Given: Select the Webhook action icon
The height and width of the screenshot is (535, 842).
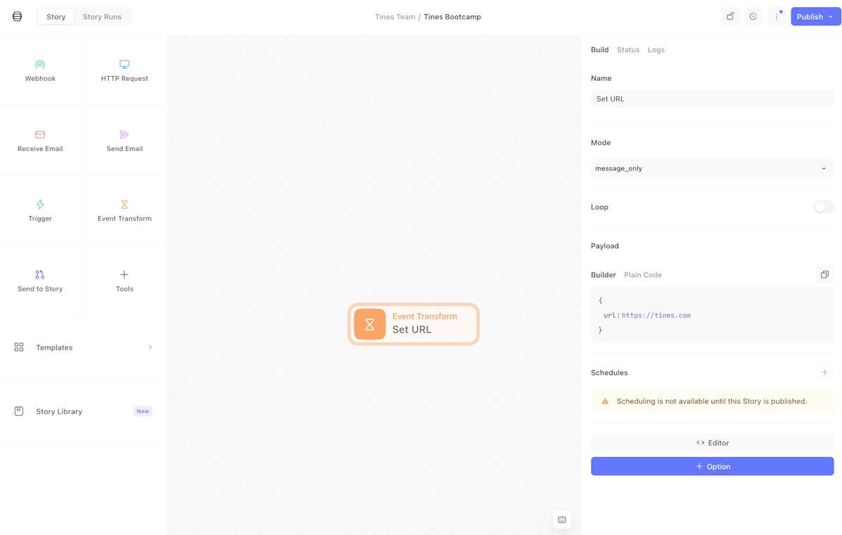Looking at the screenshot, I should [40, 65].
